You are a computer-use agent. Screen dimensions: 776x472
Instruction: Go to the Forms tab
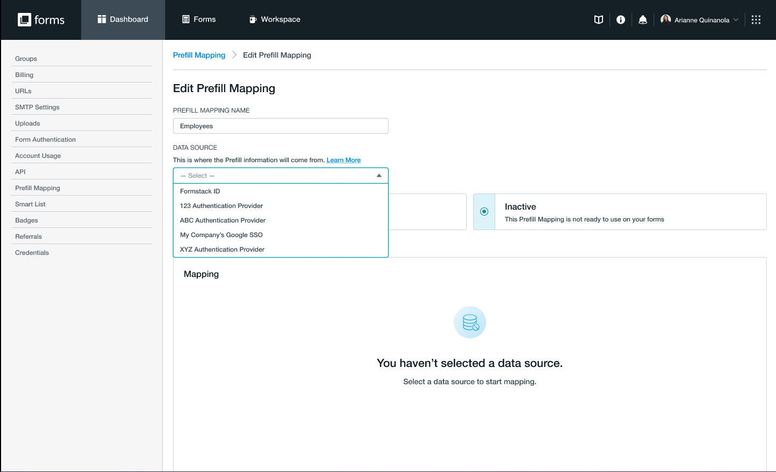tap(199, 19)
